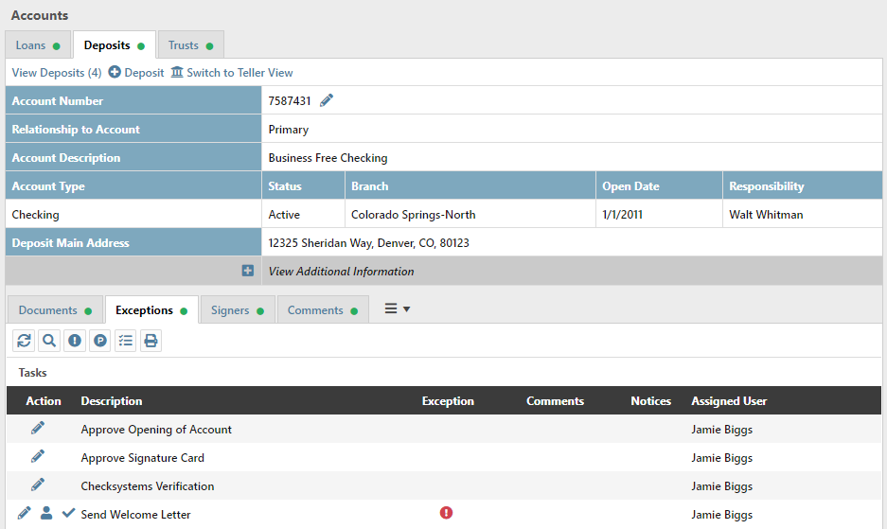Click the refresh icon in Exceptions toolbar

click(x=25, y=341)
